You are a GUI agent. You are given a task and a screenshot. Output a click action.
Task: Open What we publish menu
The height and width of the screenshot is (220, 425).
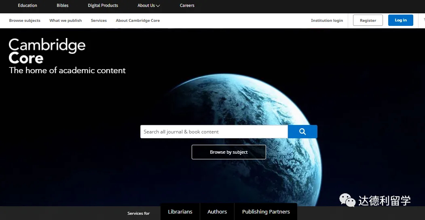coord(66,21)
